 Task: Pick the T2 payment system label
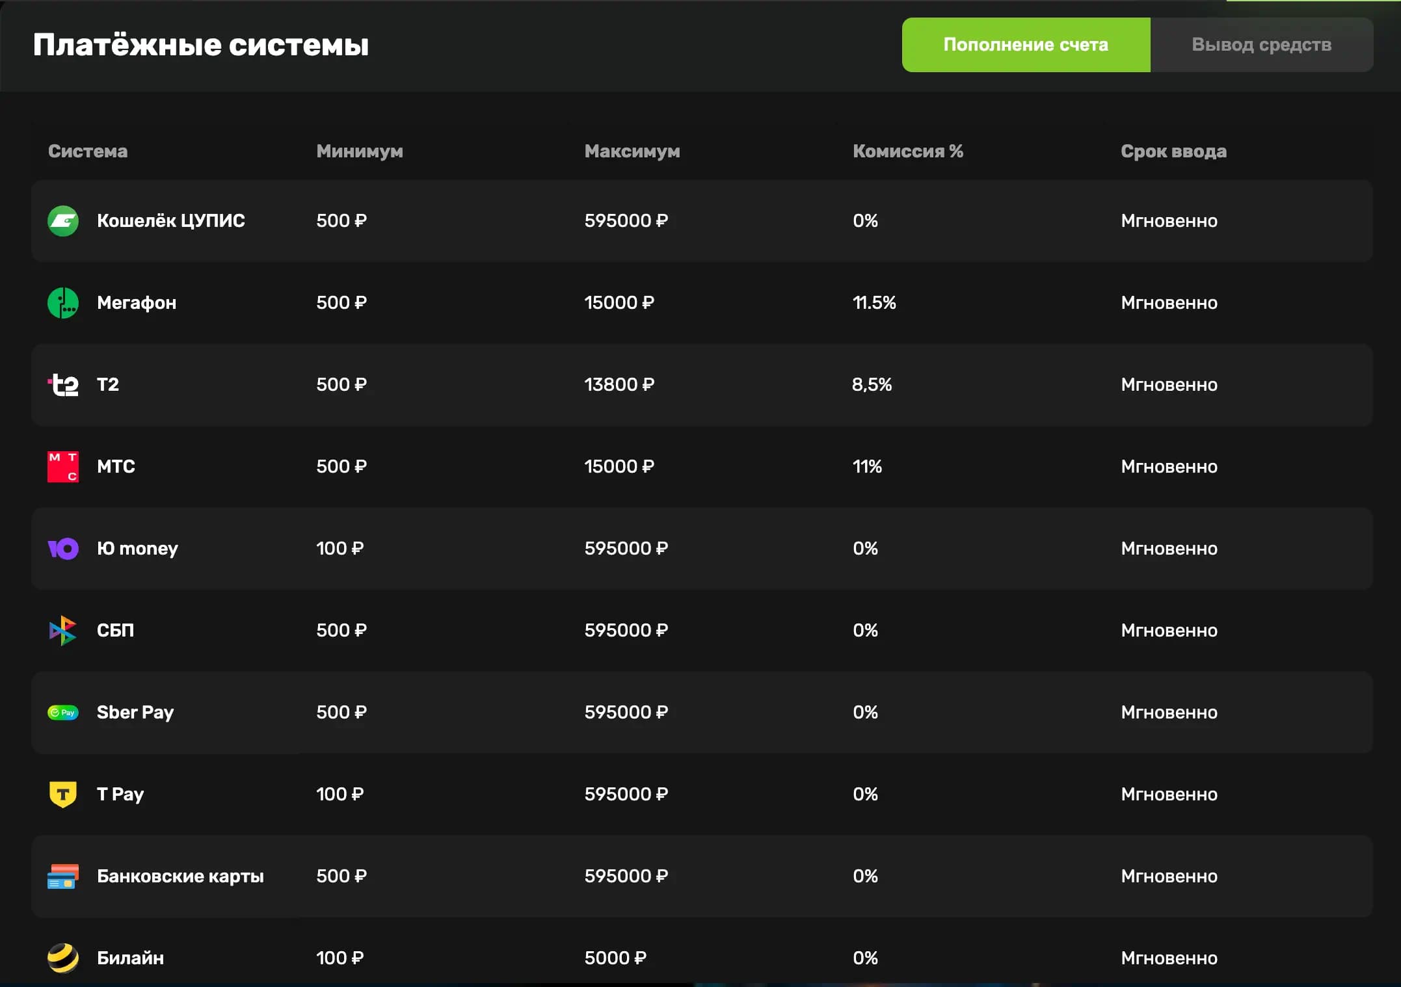point(108,385)
